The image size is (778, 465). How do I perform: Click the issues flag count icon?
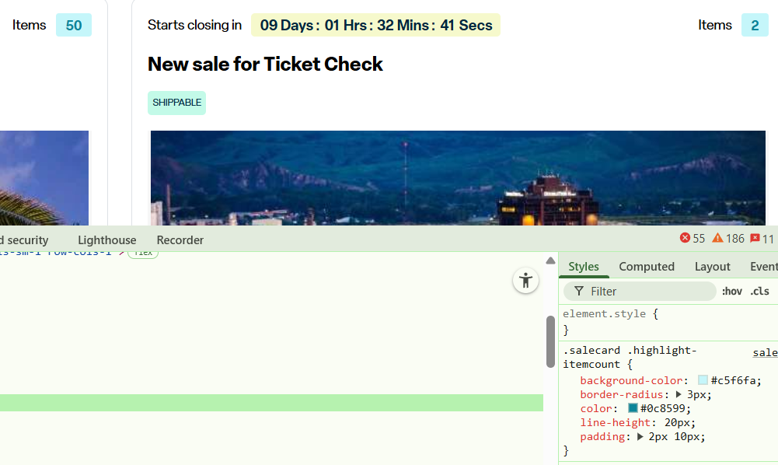pos(755,239)
